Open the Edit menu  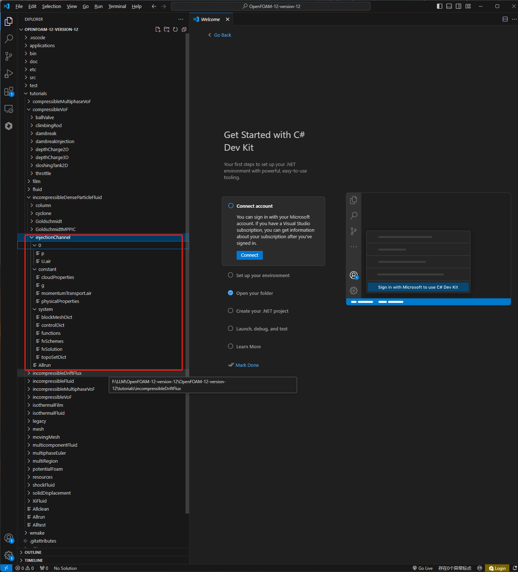click(x=32, y=6)
